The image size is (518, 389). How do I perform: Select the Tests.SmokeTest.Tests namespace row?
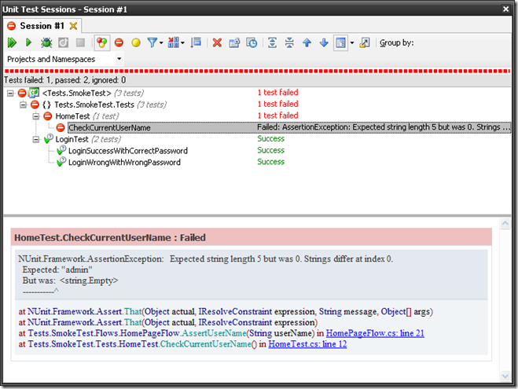coord(94,105)
